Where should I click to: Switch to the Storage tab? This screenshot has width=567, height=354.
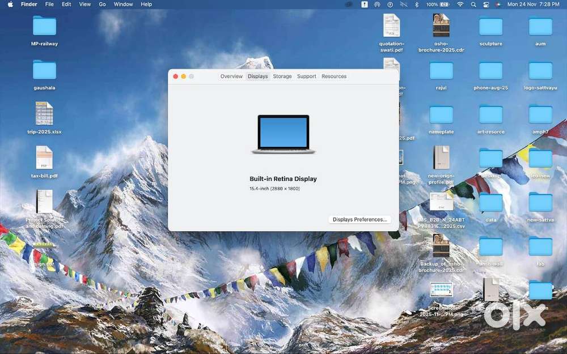pyautogui.click(x=282, y=76)
